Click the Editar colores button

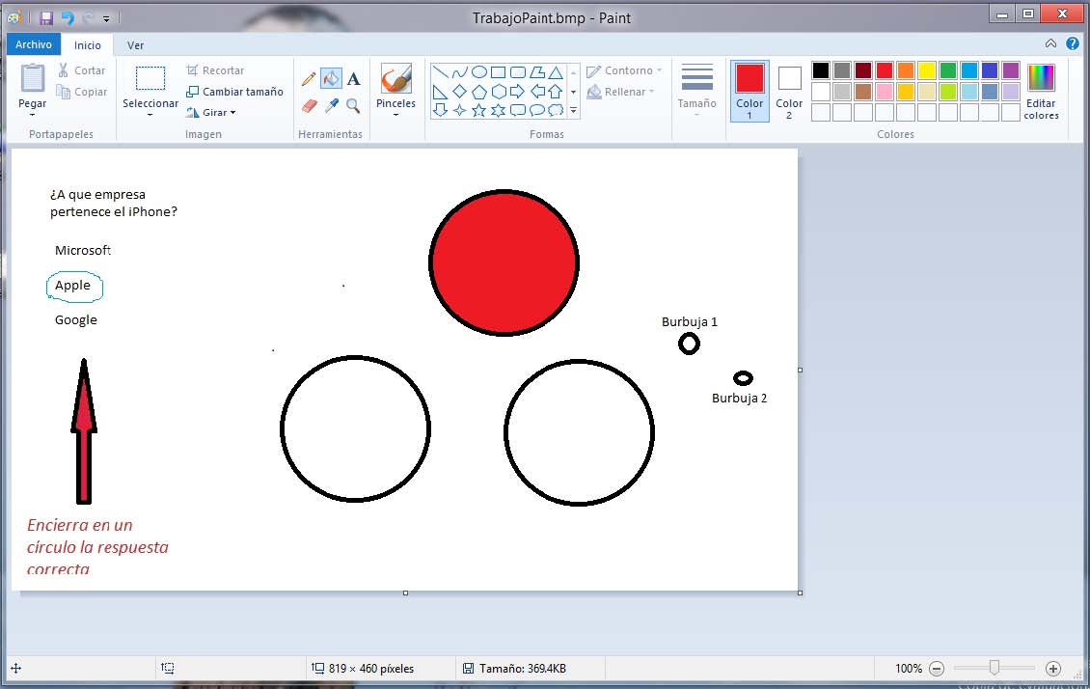[1041, 92]
